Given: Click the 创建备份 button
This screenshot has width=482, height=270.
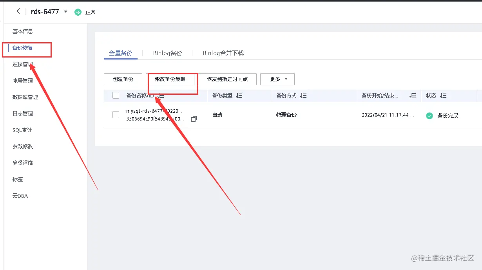Looking at the screenshot, I should point(123,79).
